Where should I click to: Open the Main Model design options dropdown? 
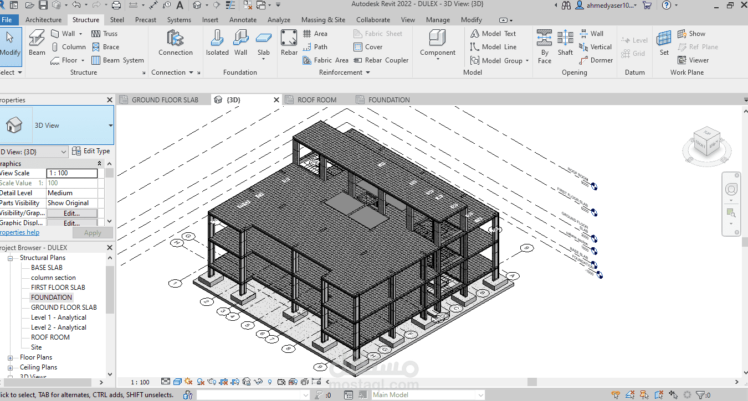(x=427, y=394)
